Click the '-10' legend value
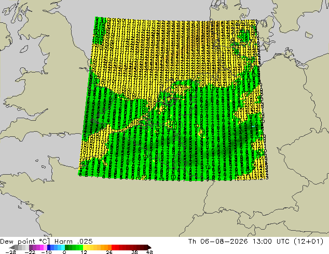This screenshot has width=329, height=254. coord(47,252)
